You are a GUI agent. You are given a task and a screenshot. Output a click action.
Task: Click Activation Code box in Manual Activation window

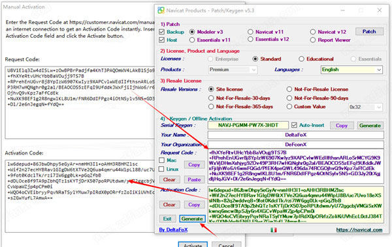[80, 196]
